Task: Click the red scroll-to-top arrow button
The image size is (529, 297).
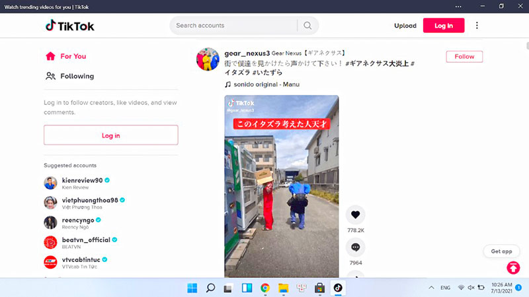Action: click(513, 268)
